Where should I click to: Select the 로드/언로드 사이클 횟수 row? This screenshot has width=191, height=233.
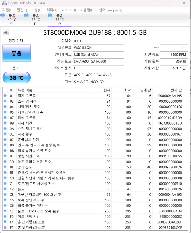[93, 184]
